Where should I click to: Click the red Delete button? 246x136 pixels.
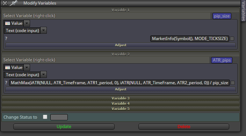click(184, 127)
